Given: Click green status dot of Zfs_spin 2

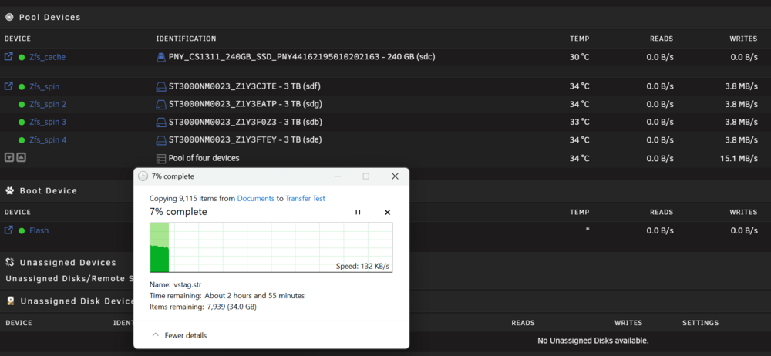Looking at the screenshot, I should tap(22, 105).
